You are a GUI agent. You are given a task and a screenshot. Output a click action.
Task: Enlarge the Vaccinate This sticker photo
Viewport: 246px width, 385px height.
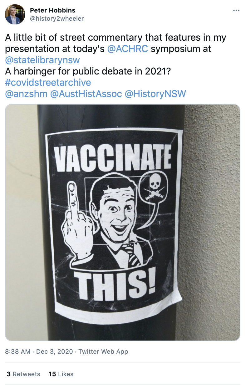(123, 223)
